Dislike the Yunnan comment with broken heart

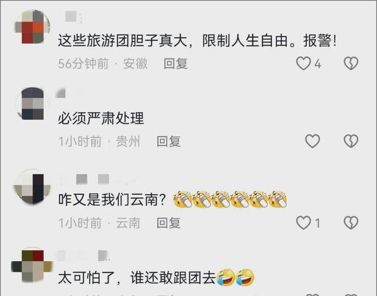click(x=351, y=223)
